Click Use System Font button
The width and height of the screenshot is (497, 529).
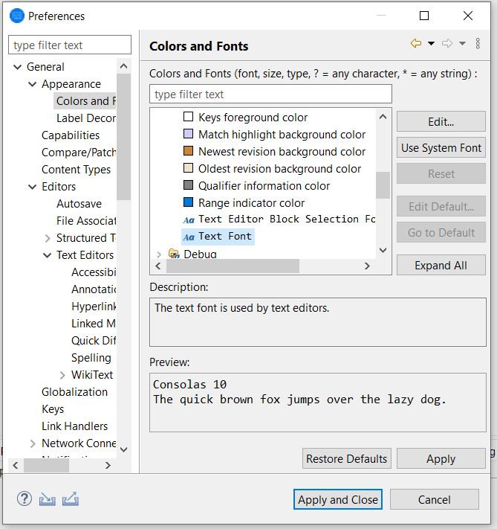pyautogui.click(x=441, y=147)
